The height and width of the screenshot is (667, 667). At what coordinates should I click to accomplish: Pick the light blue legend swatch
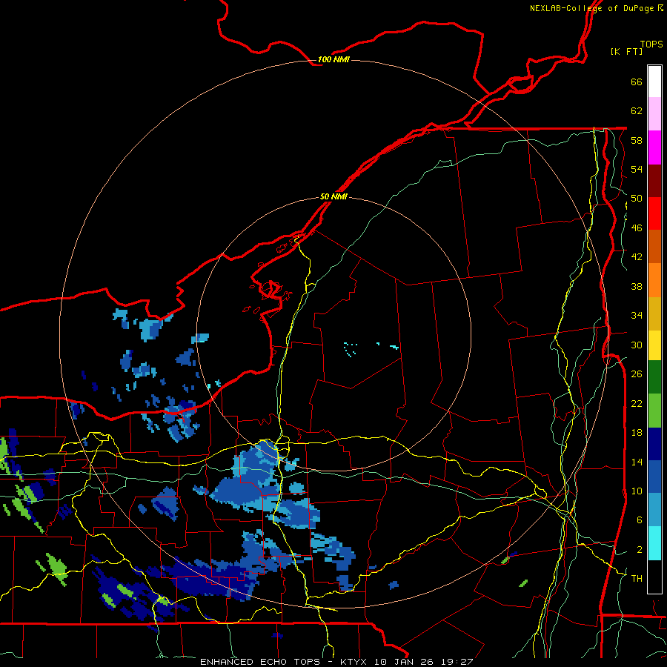(x=654, y=510)
